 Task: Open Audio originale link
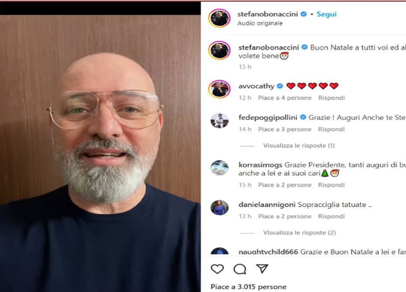point(260,23)
